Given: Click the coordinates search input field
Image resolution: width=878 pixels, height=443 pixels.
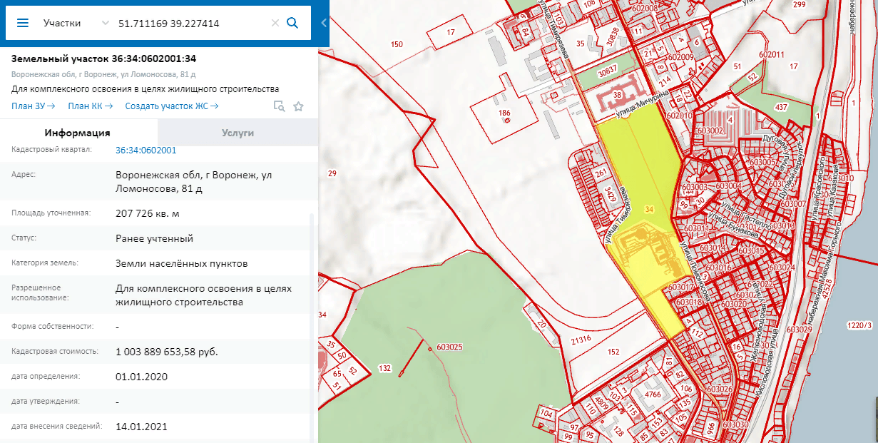Looking at the screenshot, I should pyautogui.click(x=191, y=23).
